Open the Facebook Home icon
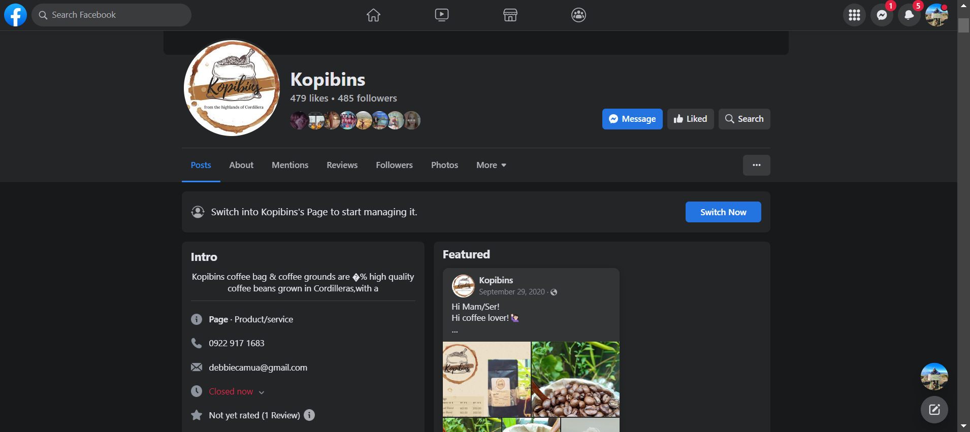Viewport: 970px width, 432px height. coord(373,15)
